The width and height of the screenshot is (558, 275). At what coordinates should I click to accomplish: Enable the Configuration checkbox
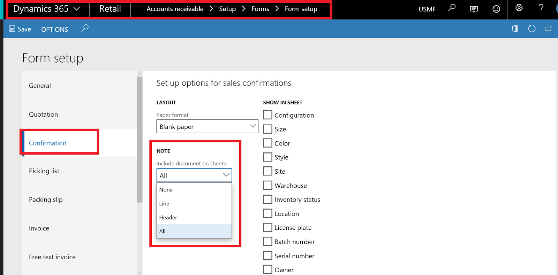click(x=268, y=115)
